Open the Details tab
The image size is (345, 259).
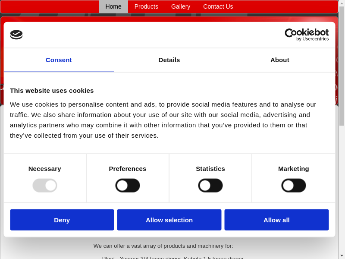click(x=169, y=60)
